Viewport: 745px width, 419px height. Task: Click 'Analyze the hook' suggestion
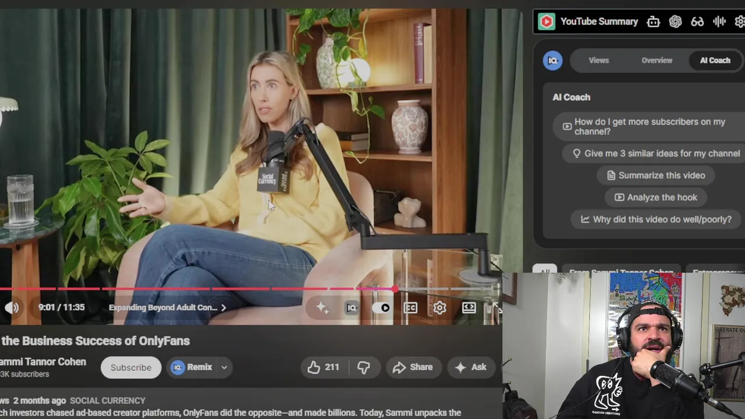(x=655, y=197)
